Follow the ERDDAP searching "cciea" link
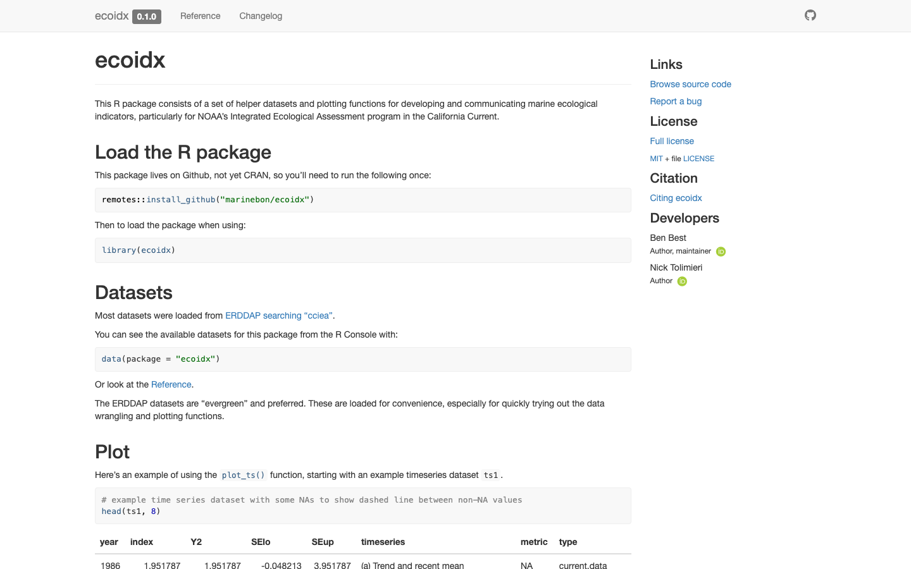The height and width of the screenshot is (569, 911). pos(279,315)
